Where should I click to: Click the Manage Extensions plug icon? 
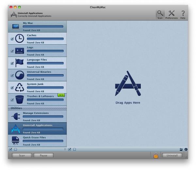(x=16, y=116)
